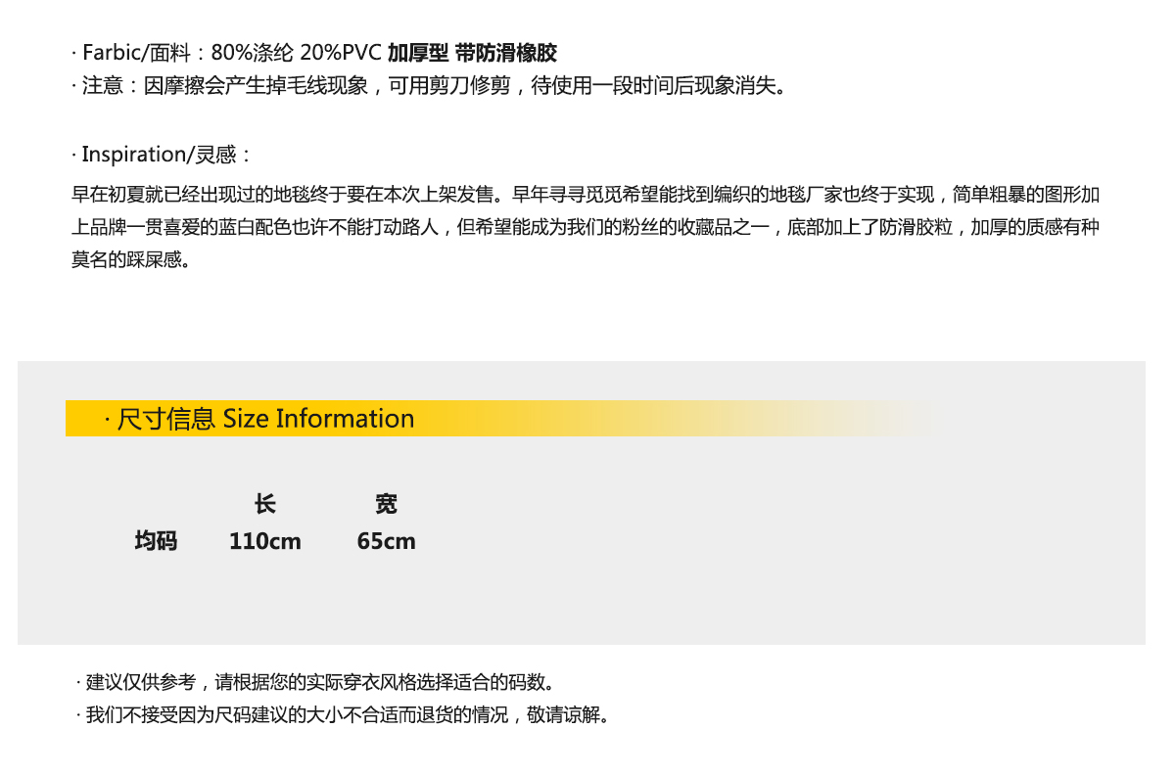Select the bold 带防滑橡胶 text
The width and height of the screenshot is (1175, 774).
pyautogui.click(x=506, y=53)
